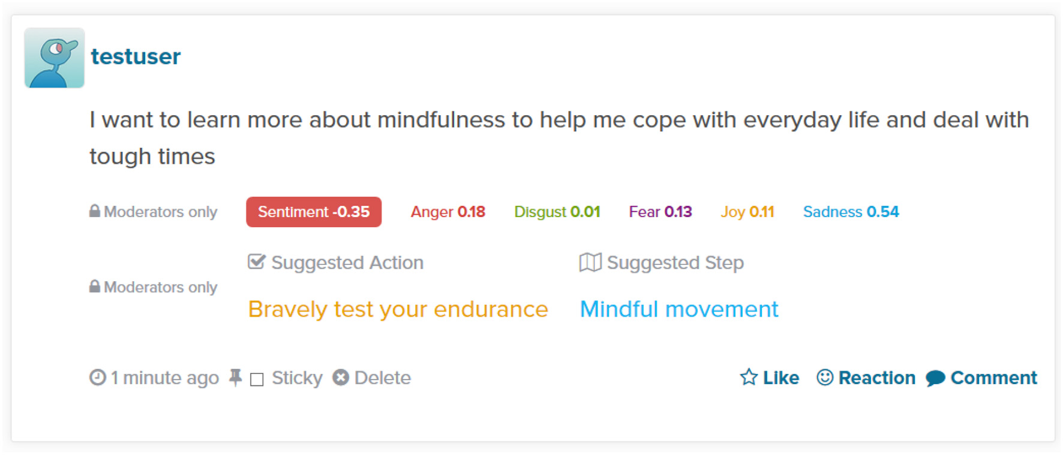The height and width of the screenshot is (455, 1063).
Task: Click the lock icon beside the suggestions row
Action: click(95, 287)
